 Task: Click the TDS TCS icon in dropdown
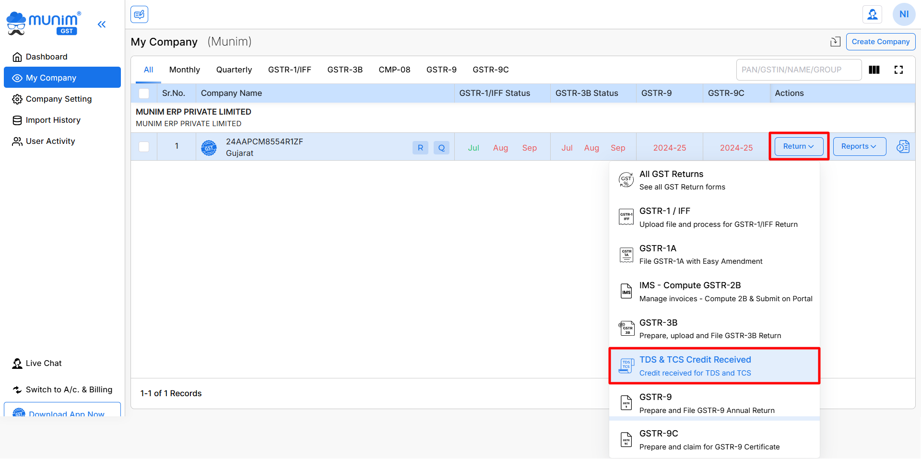point(626,366)
